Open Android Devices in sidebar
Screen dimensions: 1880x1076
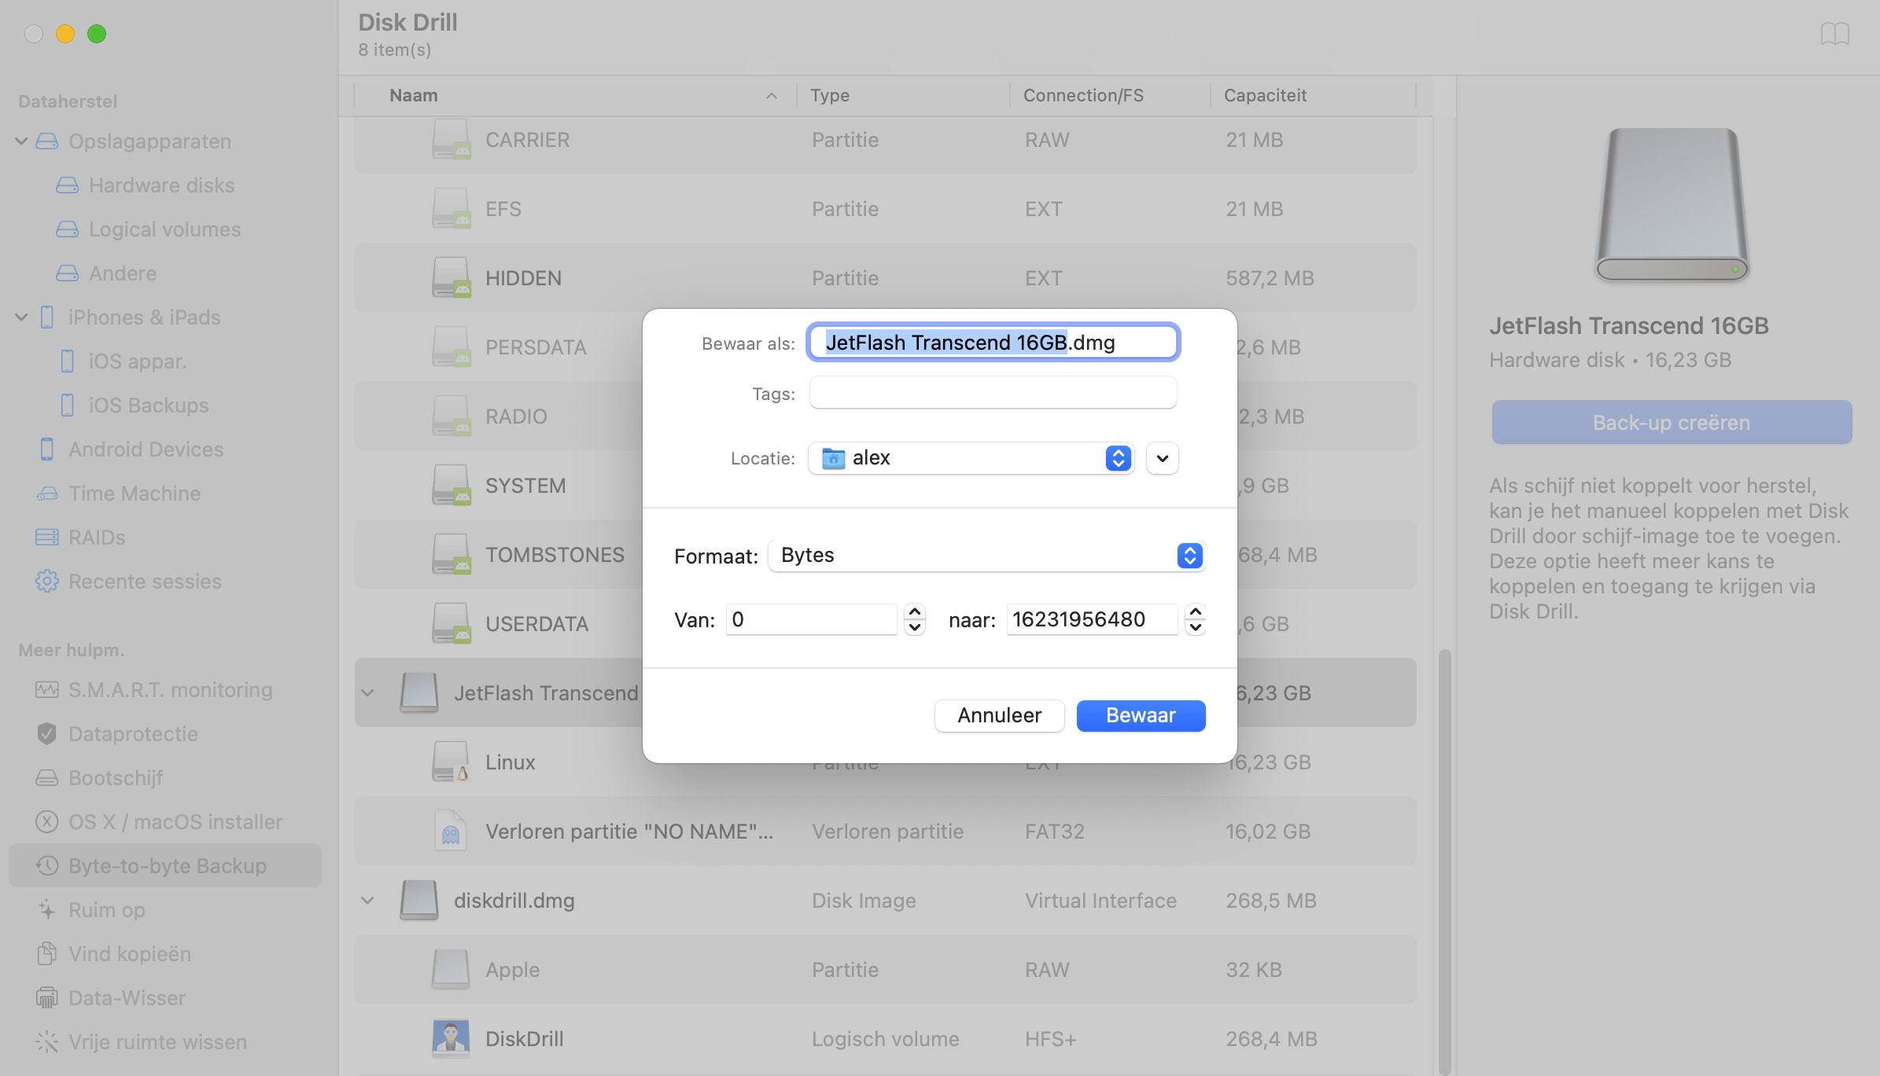point(165,450)
